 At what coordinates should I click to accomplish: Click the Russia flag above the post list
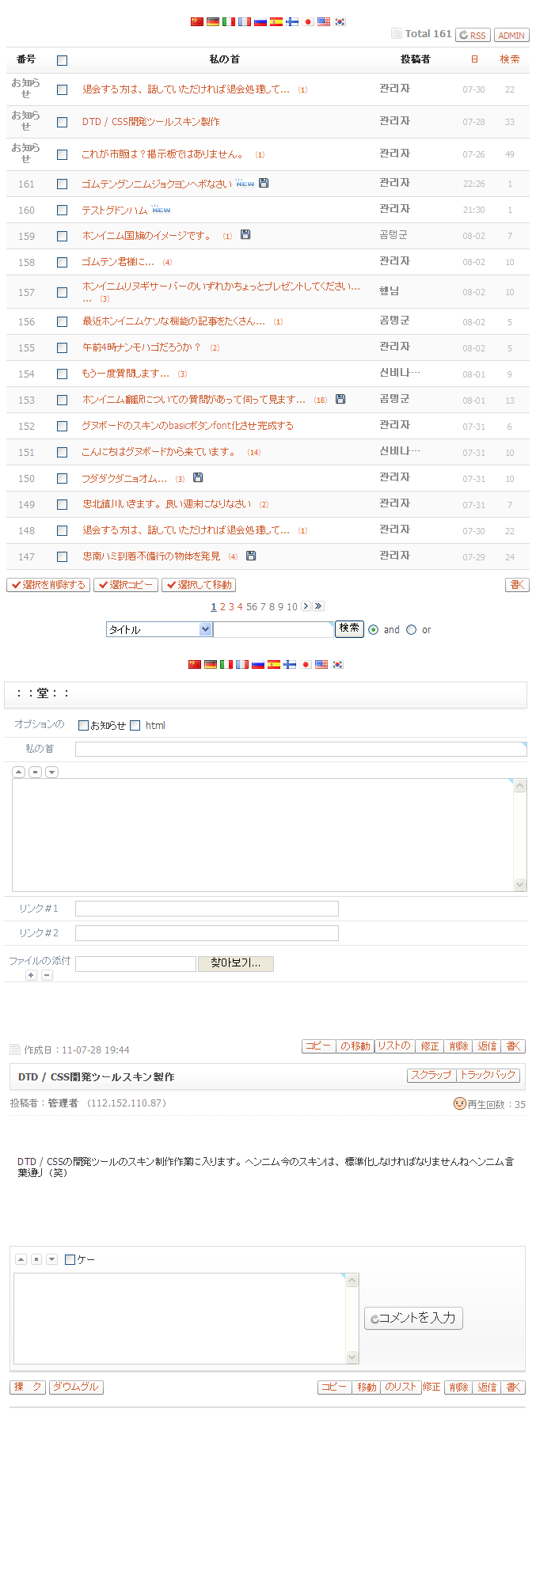[x=260, y=21]
